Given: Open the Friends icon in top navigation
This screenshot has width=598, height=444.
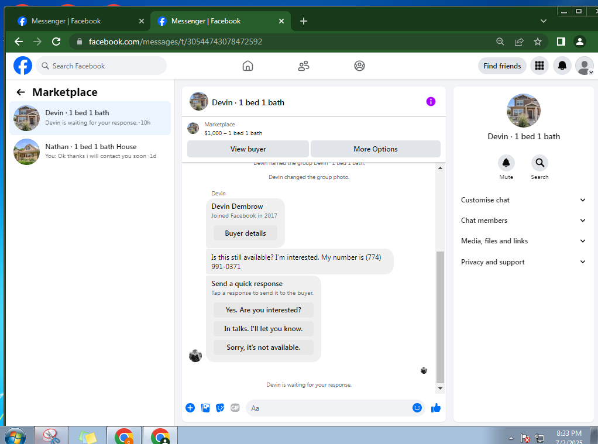Looking at the screenshot, I should tap(304, 66).
